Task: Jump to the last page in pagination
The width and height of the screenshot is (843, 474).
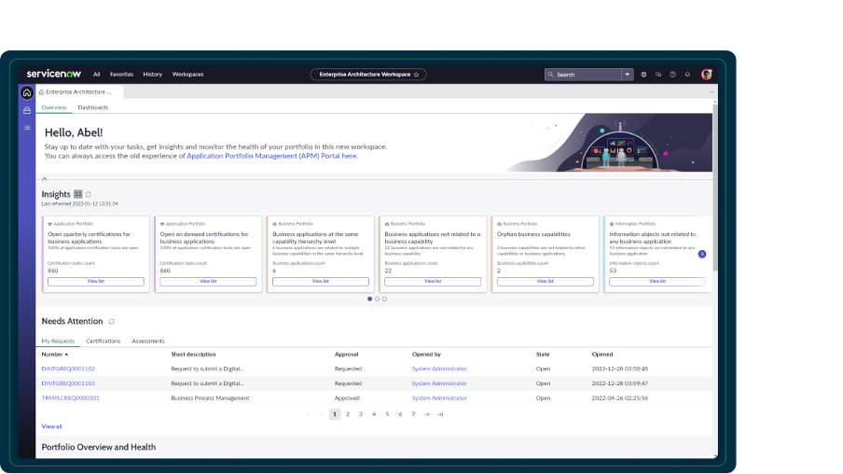Action: [440, 414]
